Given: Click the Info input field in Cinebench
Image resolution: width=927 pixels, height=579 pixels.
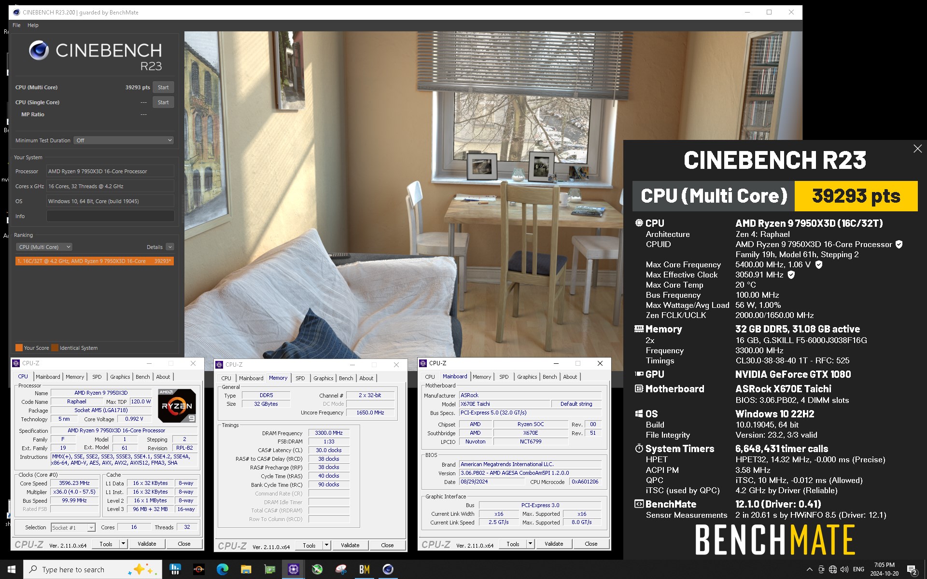Looking at the screenshot, I should 110,216.
